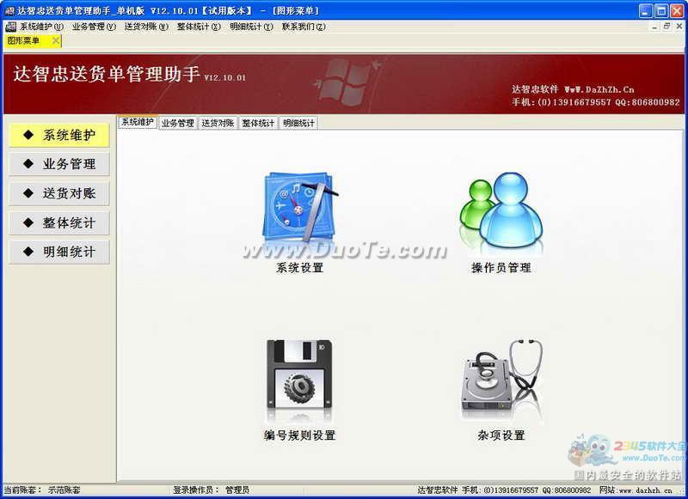688x499 pixels.
Task: Open the 明细统计 menu
Action: pos(251,27)
